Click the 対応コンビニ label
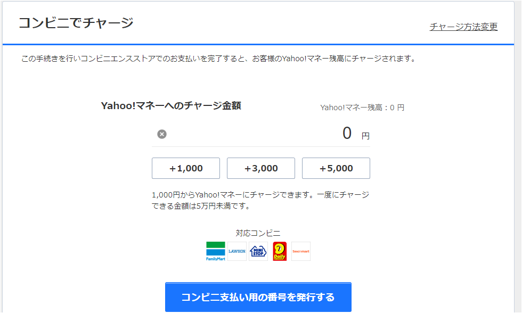The height and width of the screenshot is (313, 522). 258,233
